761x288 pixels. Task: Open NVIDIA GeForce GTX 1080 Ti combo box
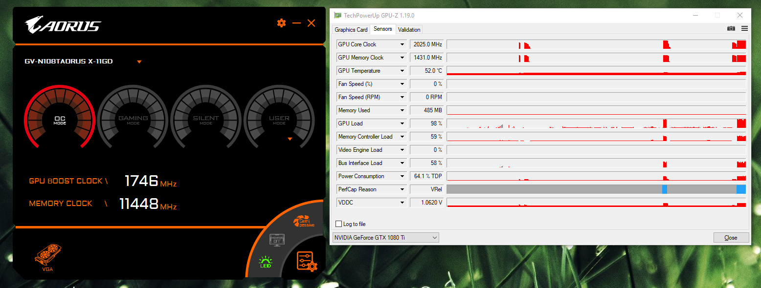click(385, 238)
